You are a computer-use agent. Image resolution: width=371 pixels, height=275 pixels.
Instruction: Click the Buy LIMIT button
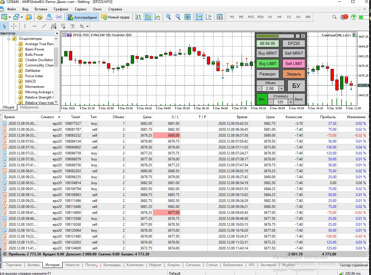click(268, 64)
